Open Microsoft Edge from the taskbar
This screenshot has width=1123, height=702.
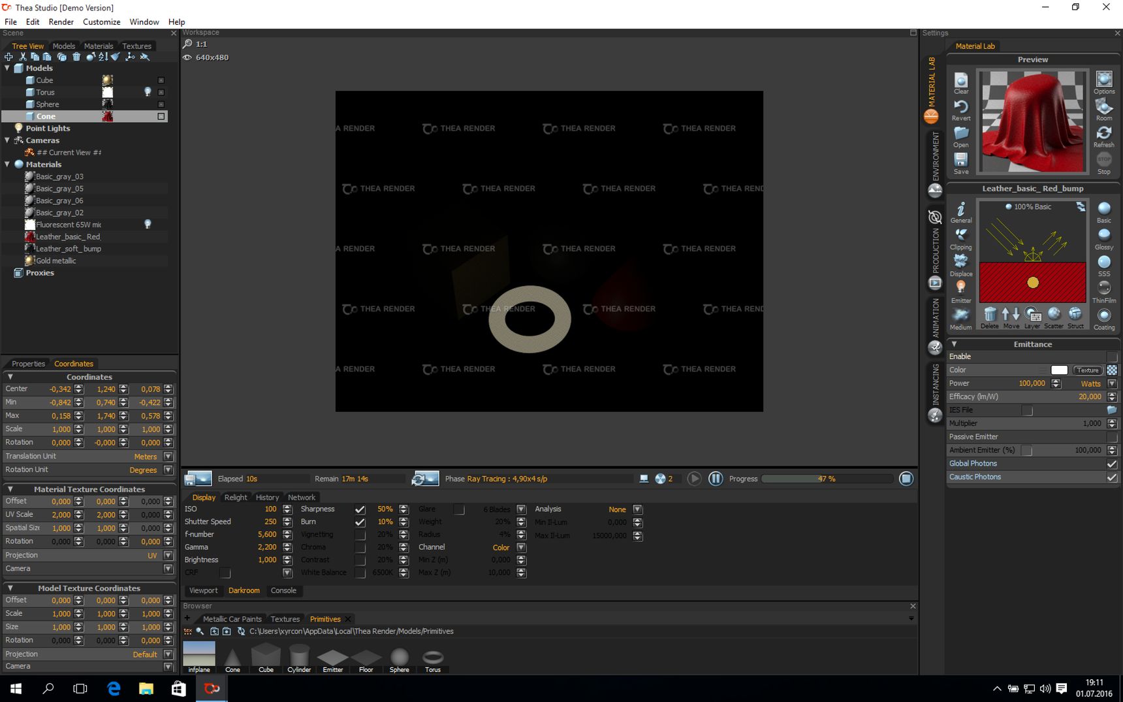pyautogui.click(x=114, y=688)
